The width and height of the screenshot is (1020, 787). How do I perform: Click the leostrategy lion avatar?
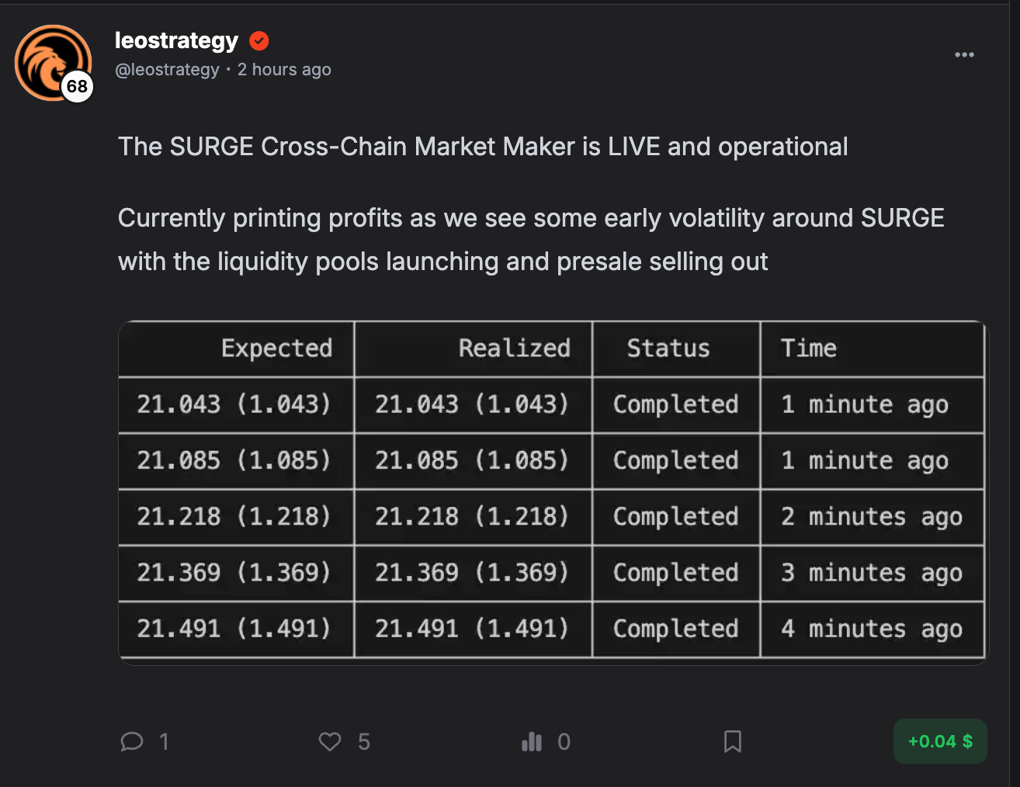(47, 59)
